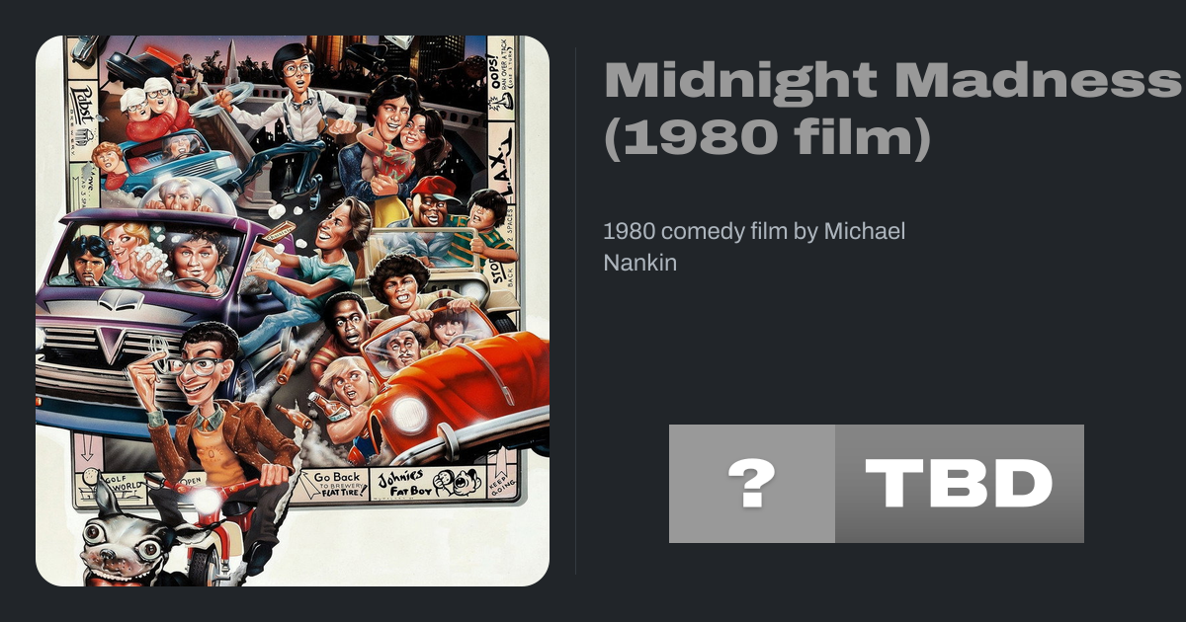The width and height of the screenshot is (1186, 622).
Task: Click the red Volkswagen Beetle on poster
Action: [465, 390]
